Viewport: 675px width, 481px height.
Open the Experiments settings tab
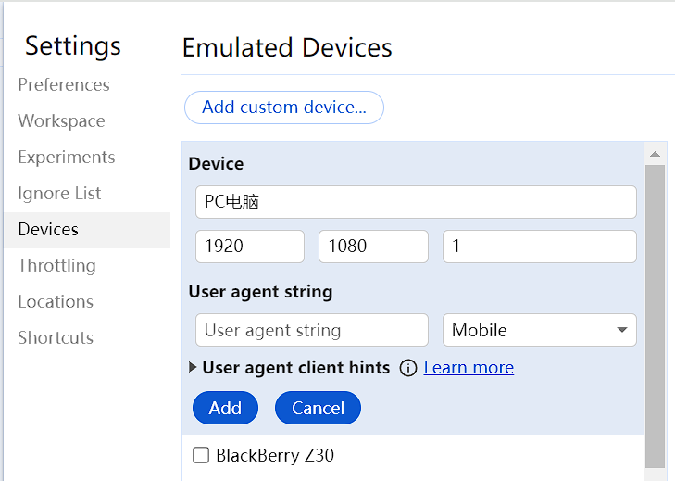click(x=67, y=157)
